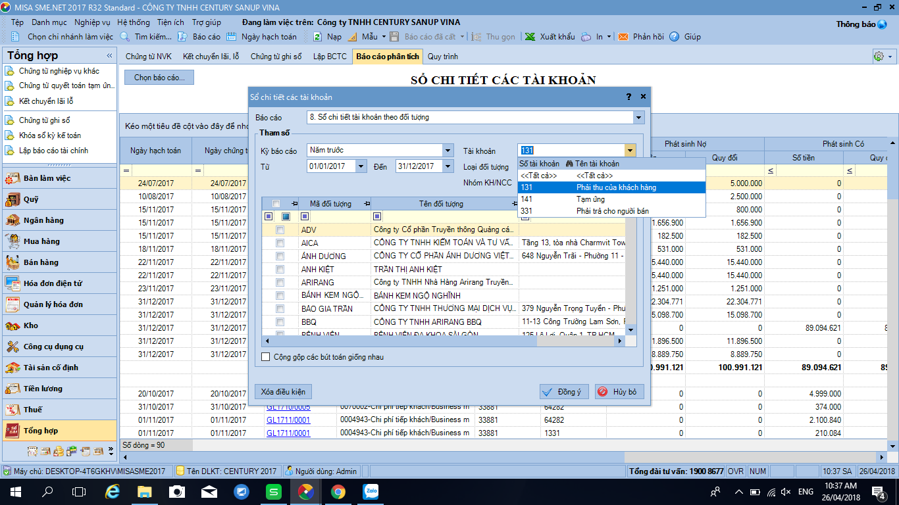Switch to the Lập BCTC tab
Viewport: 899px width, 505px height.
pos(330,57)
